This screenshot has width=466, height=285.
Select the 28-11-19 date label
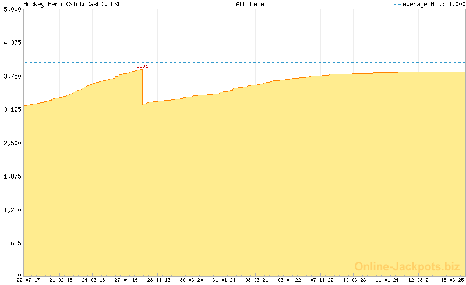(x=159, y=280)
